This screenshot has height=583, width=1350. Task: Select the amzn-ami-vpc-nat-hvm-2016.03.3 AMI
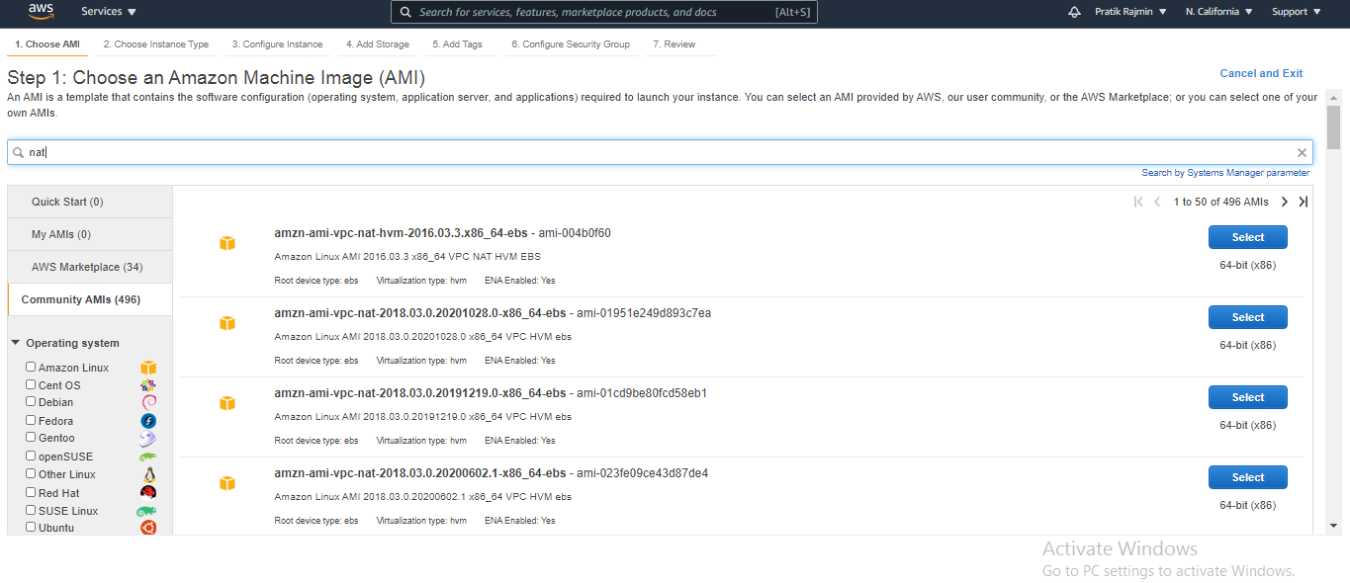click(x=1248, y=237)
